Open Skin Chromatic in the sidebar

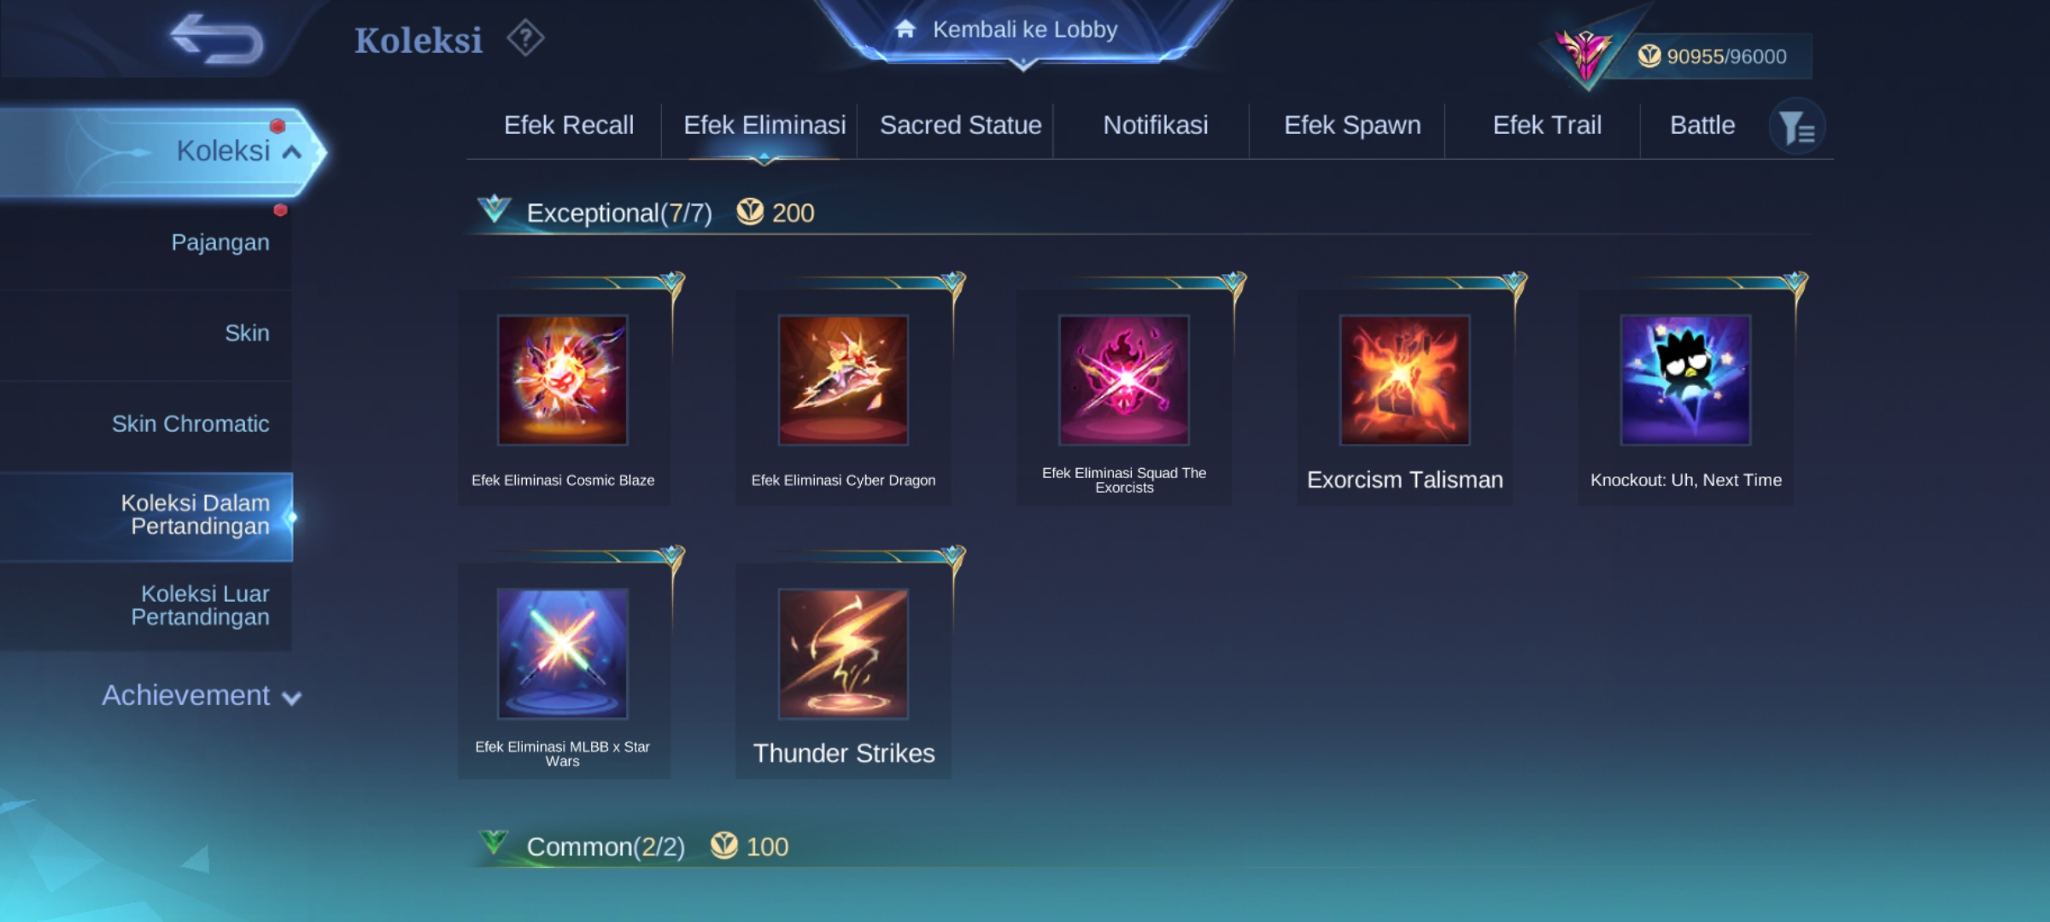190,424
